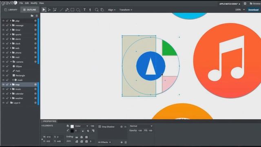Click the white fill color swatch
261x147 pixels.
[x=72, y=126]
